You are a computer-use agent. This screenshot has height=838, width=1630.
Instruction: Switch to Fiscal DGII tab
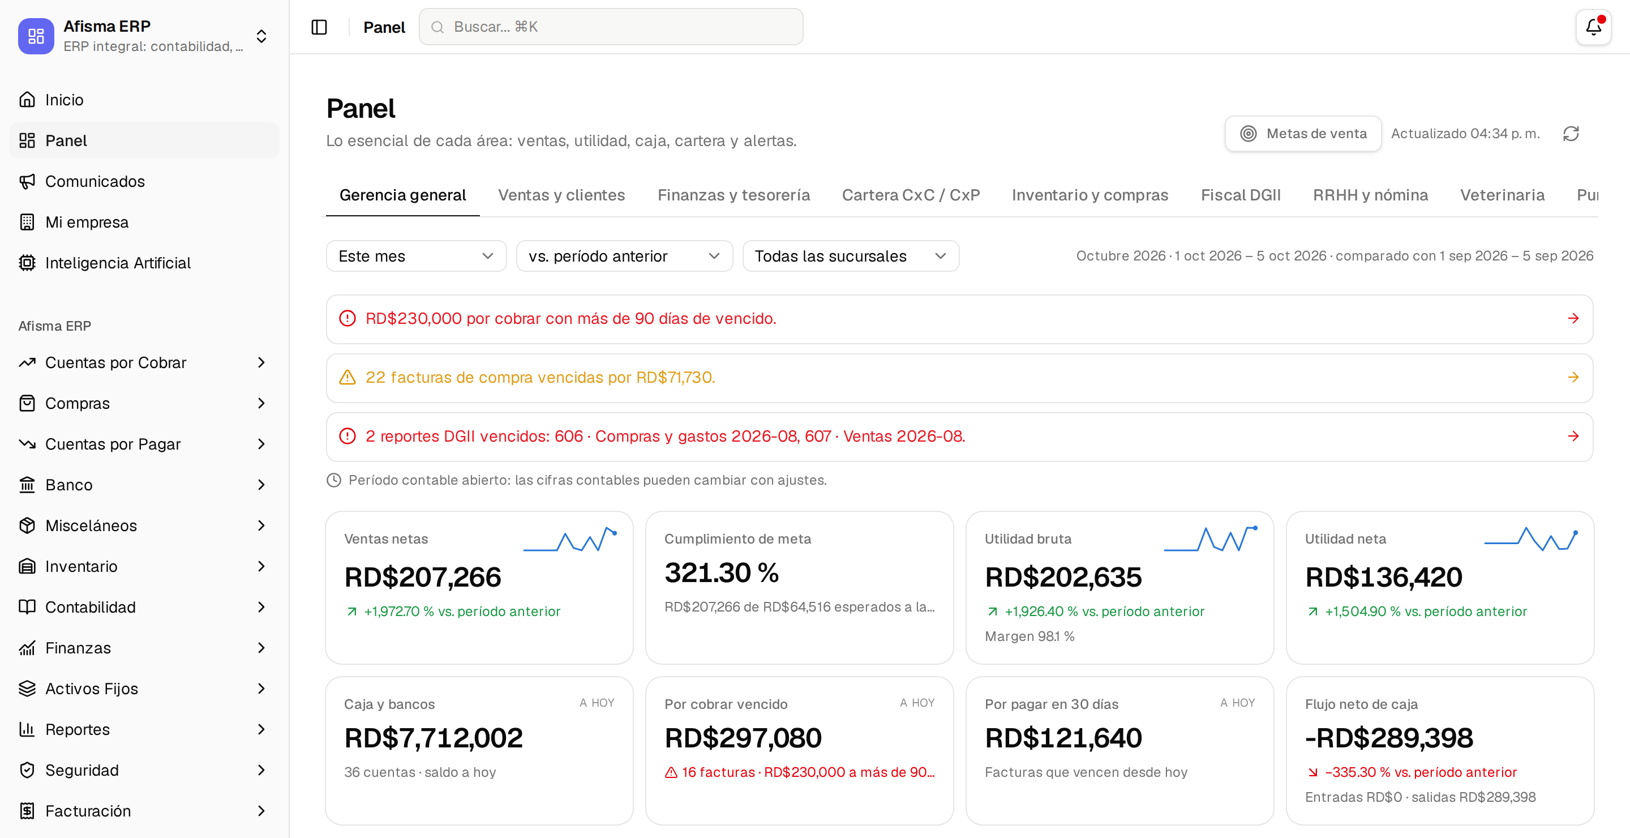[1240, 195]
